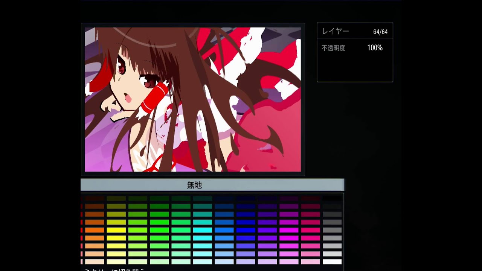Choose the most vivid lime yellow-green swatch
The width and height of the screenshot is (482, 271).
coord(138,230)
